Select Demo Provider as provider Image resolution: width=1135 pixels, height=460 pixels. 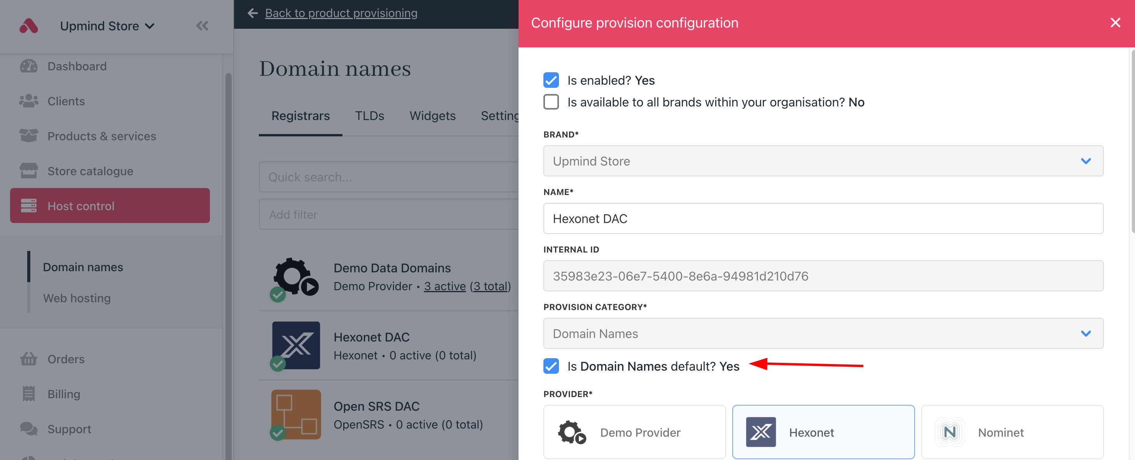(x=634, y=432)
